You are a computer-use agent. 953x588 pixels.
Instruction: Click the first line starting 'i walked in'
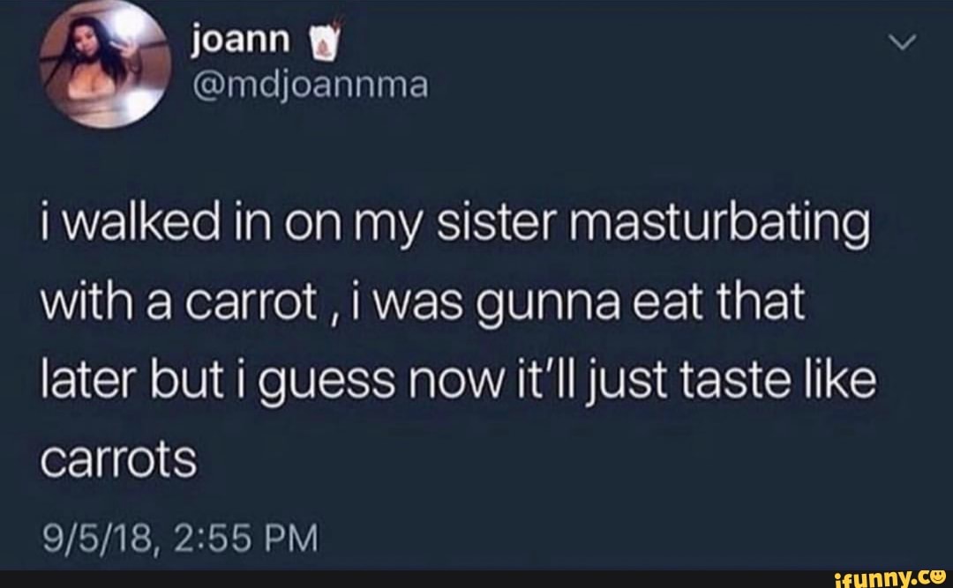[x=456, y=224]
